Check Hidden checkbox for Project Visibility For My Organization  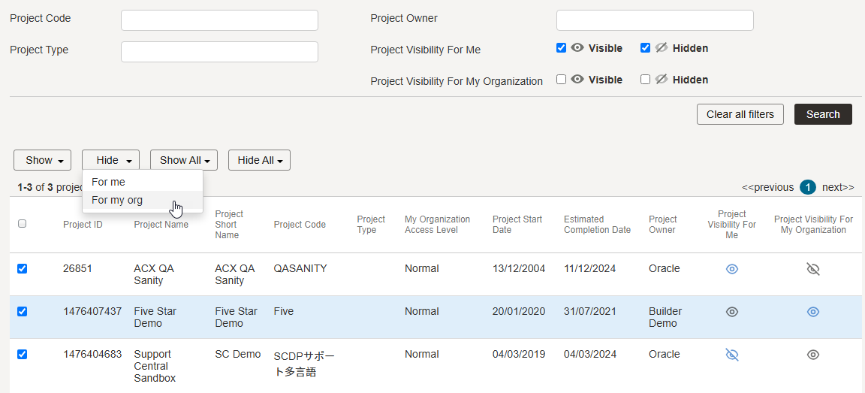[x=645, y=80]
